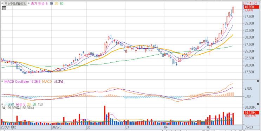Select the 5-day moving average legend
Image resolution: width=261 pixels, height=131 pixels.
click(47, 4)
